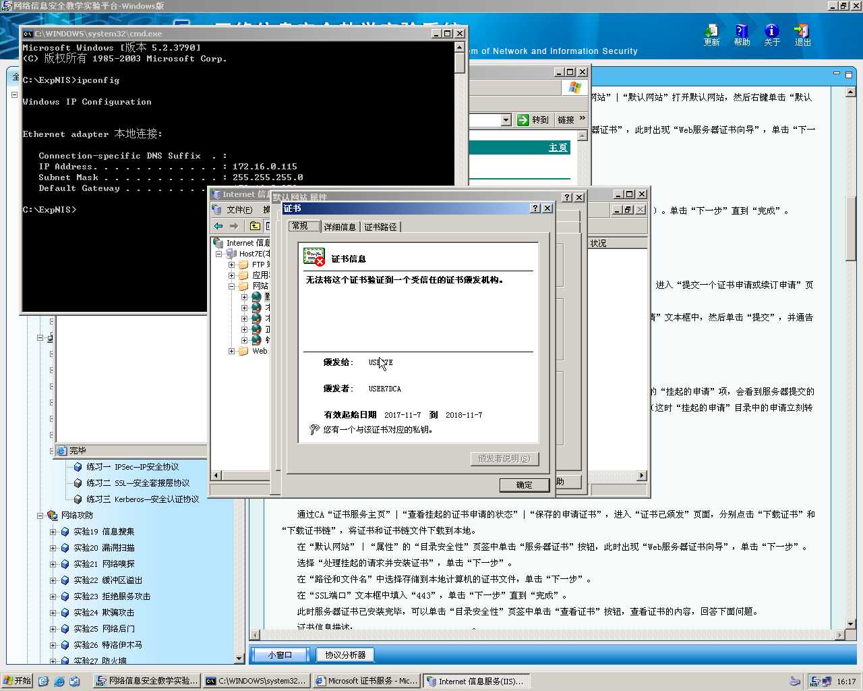Click the 网站 folder icon in IIS tree
This screenshot has width=863, height=691.
click(243, 286)
